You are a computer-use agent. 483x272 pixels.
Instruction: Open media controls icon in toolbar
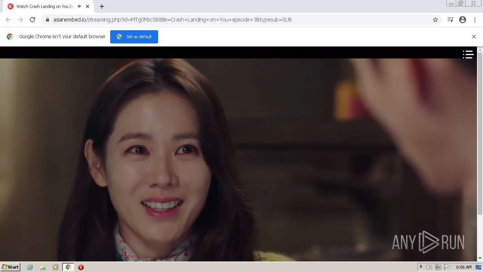tap(450, 20)
